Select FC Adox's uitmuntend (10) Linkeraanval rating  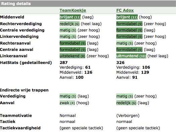pos(131,56)
